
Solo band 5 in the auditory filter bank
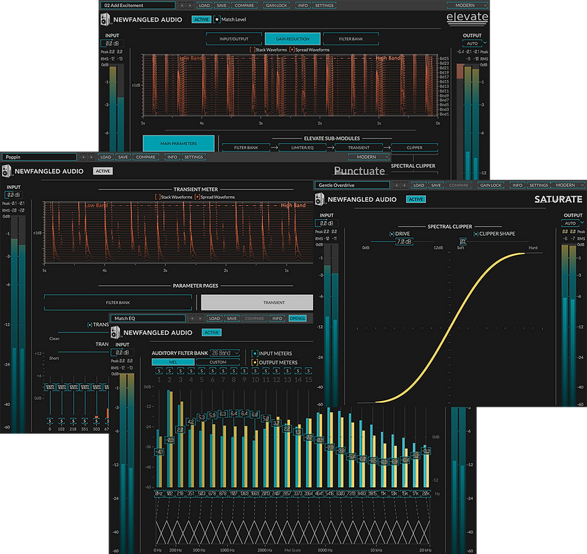click(201, 370)
